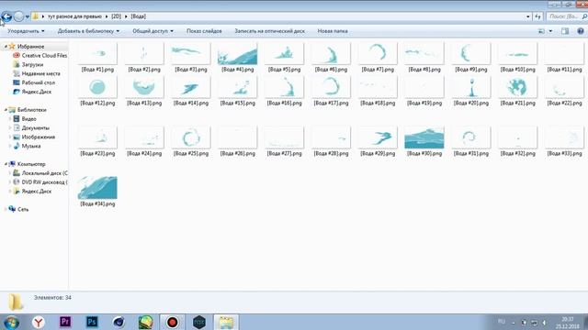Viewport: 588px width, 330px height.
Task: Open recent pages dropdown arrow
Action: click(x=28, y=16)
